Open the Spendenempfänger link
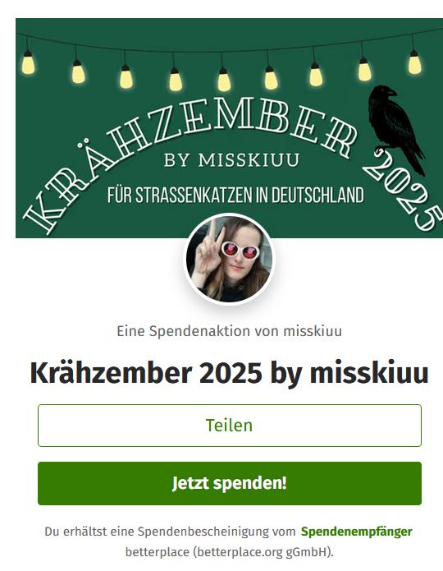The width and height of the screenshot is (443, 571). click(x=356, y=532)
